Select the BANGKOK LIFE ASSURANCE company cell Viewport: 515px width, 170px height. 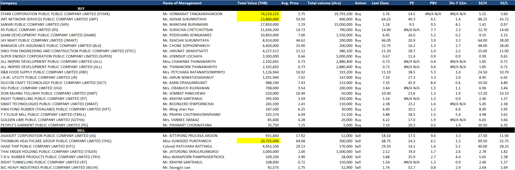(x=51, y=46)
